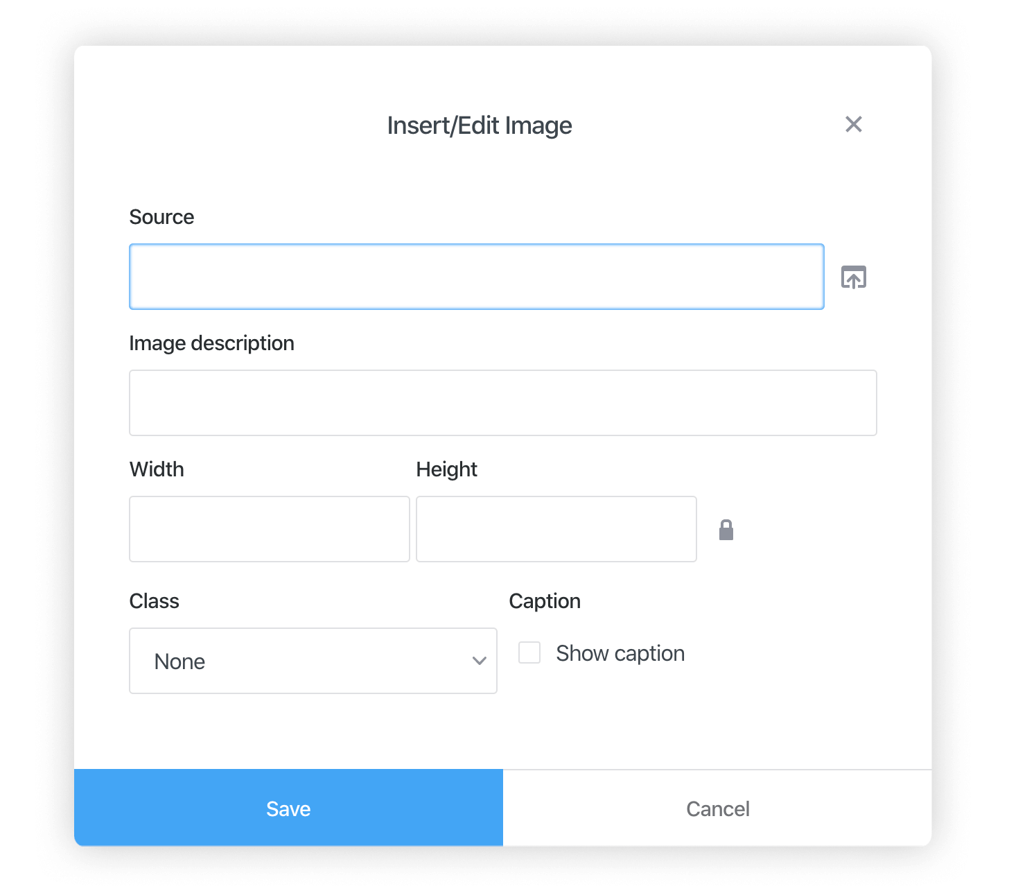Click the Source label
This screenshot has height=891, width=1009.
click(161, 216)
